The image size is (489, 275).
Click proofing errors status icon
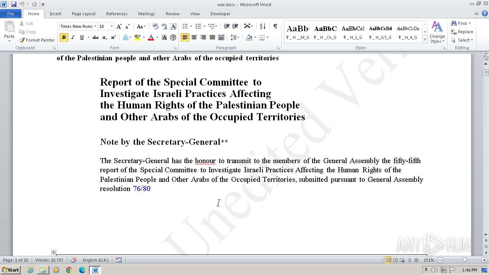73,260
